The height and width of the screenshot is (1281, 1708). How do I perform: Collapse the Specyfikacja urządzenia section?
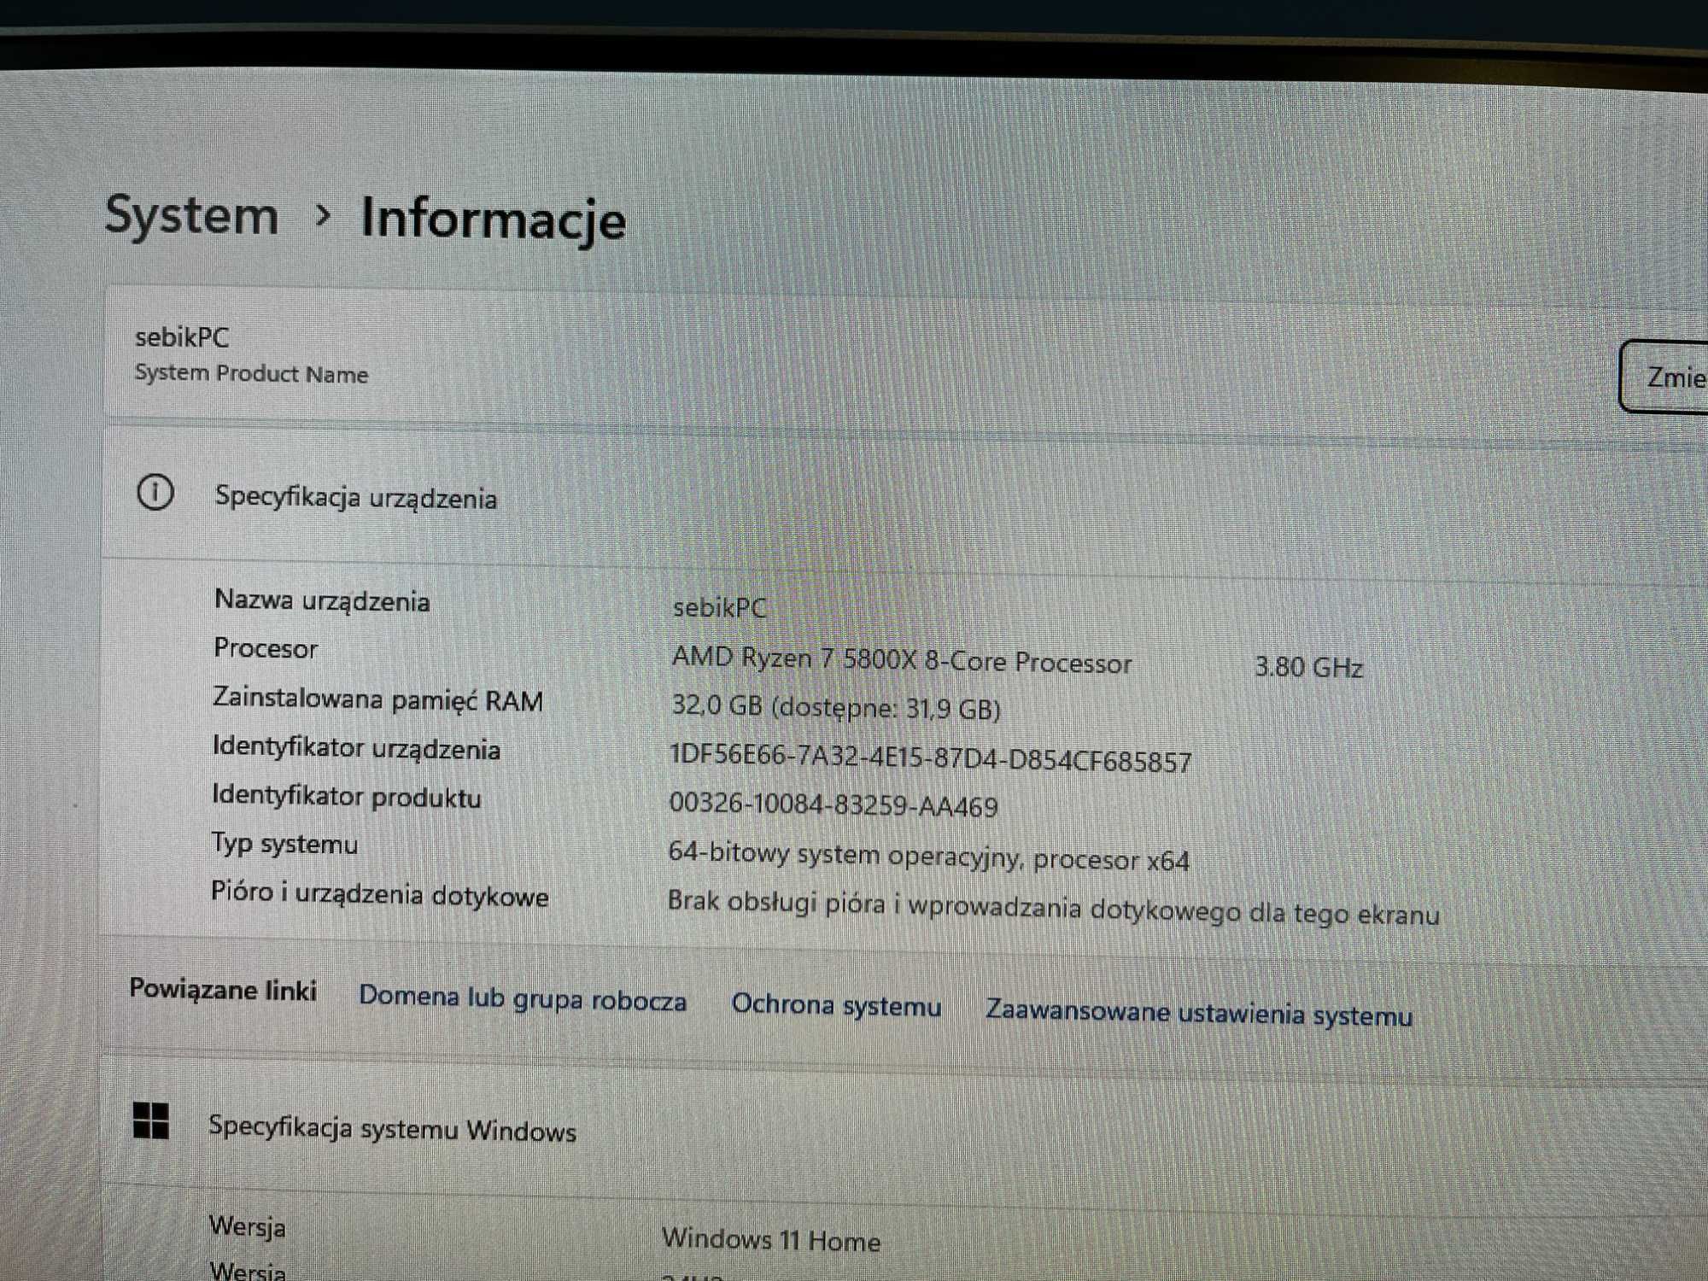pos(355,497)
